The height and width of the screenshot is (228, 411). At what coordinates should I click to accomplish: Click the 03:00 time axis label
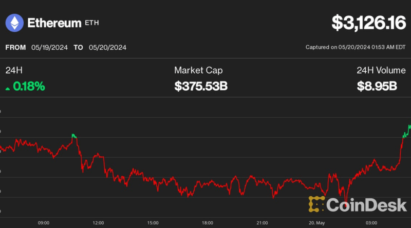tap(371, 223)
